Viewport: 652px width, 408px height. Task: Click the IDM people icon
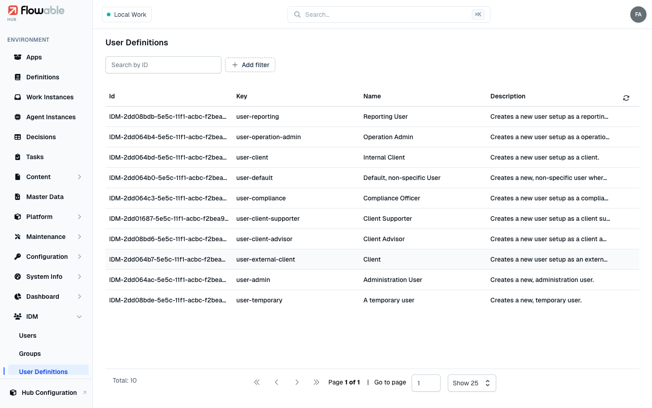18,316
